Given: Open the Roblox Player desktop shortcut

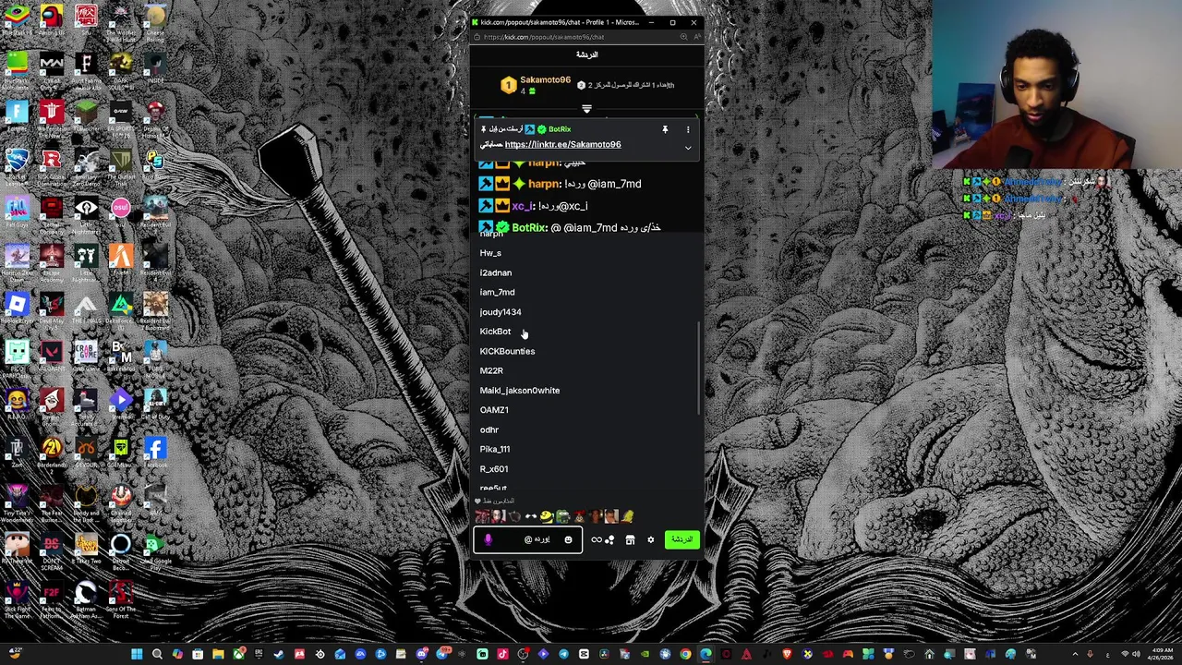Looking at the screenshot, I should [17, 308].
